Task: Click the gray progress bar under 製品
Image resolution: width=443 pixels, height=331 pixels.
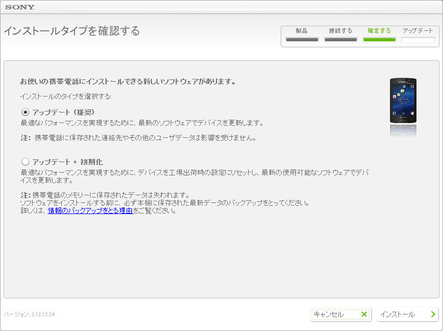Action: [x=302, y=40]
